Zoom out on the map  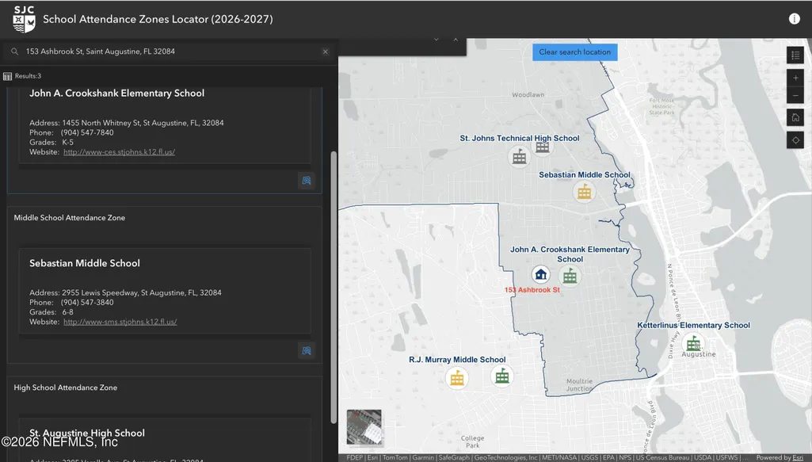(795, 95)
